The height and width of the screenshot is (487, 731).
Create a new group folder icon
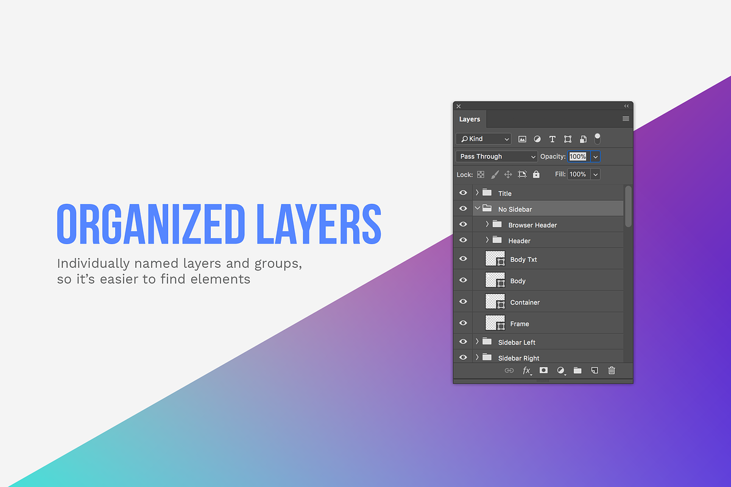(577, 370)
